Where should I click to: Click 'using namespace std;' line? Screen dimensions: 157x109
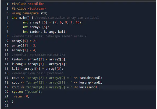point(30,13)
